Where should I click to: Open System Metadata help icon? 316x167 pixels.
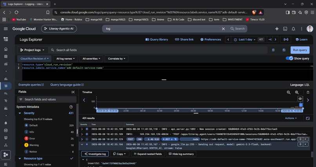click(71, 107)
